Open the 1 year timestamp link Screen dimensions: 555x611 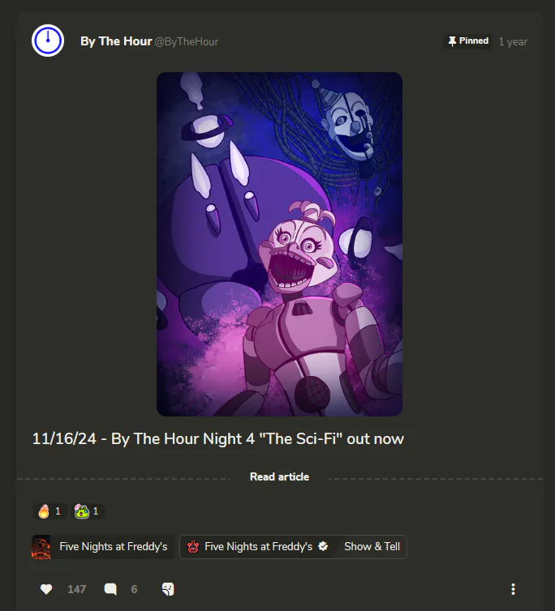(x=513, y=41)
